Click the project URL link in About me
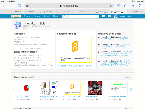Viewport: 145px width, 109px height. (x=31, y=44)
